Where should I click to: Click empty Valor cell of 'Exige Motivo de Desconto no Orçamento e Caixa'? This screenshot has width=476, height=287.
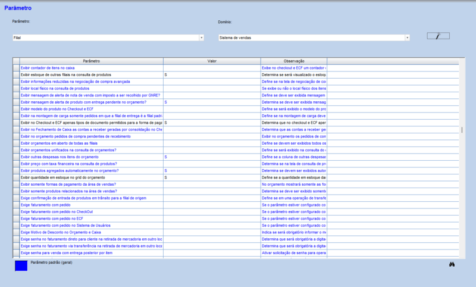[x=212, y=232]
